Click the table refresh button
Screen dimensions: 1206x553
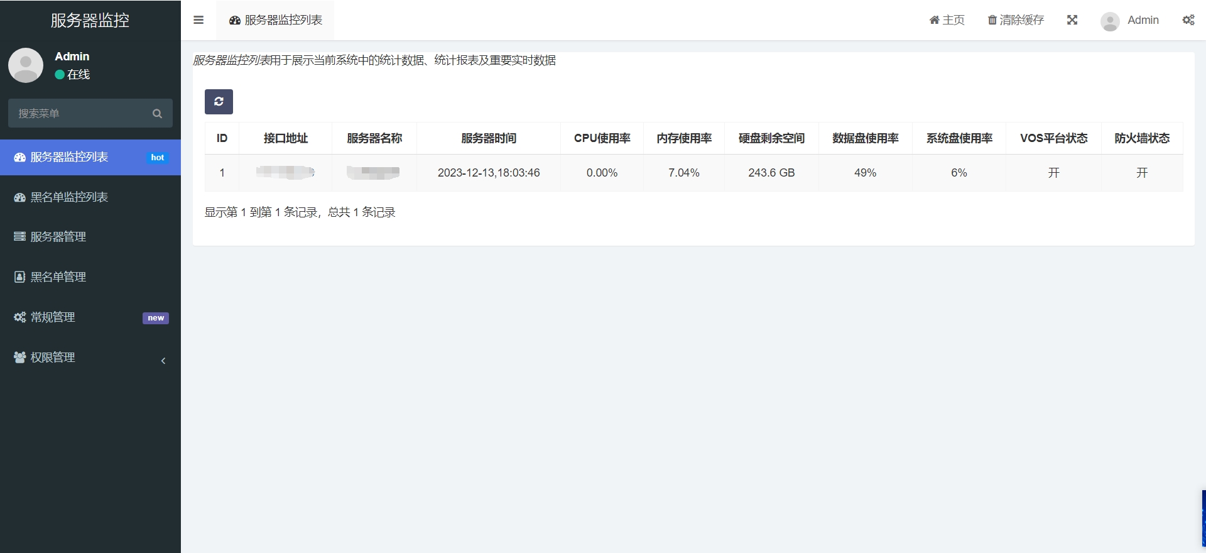[219, 102]
